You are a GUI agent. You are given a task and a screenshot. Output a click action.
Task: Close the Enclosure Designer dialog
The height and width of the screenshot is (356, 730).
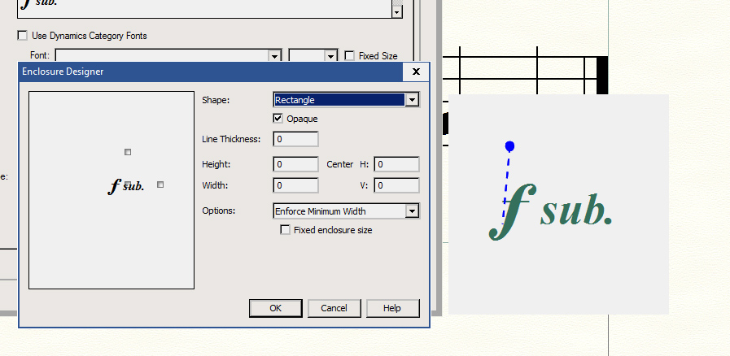(x=416, y=72)
